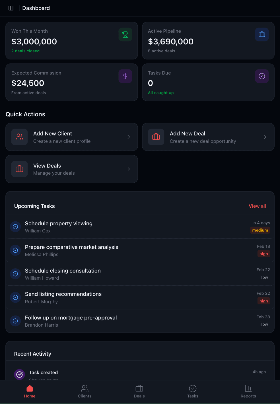Open Reports from the bottom navigation
This screenshot has height=404, width=280.
(248, 391)
